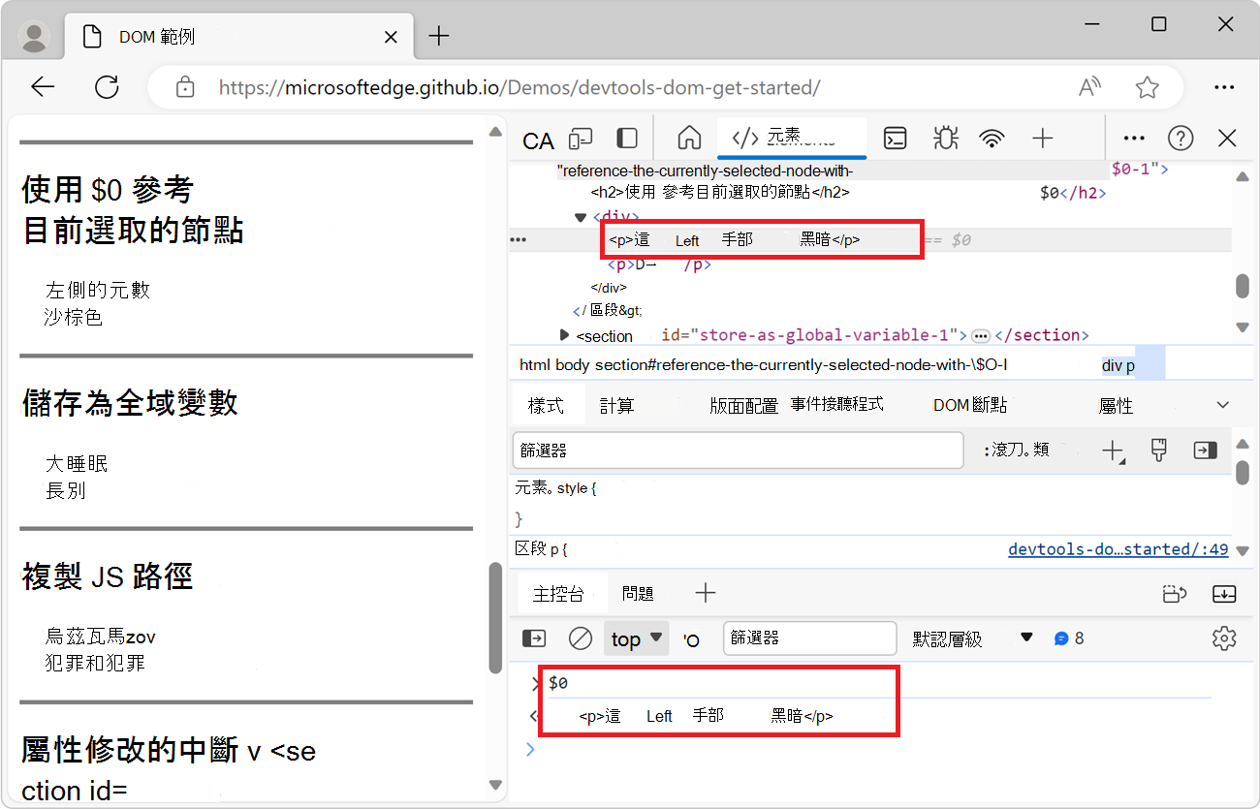Open console settings gear
The height and width of the screenshot is (809, 1260).
(1224, 638)
